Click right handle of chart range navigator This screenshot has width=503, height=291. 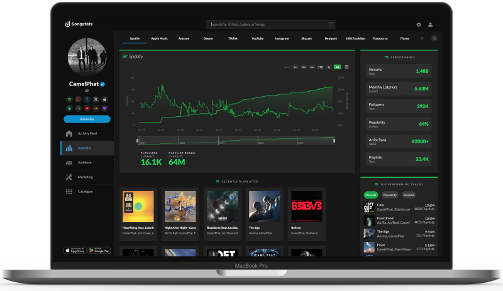pyautogui.click(x=334, y=141)
